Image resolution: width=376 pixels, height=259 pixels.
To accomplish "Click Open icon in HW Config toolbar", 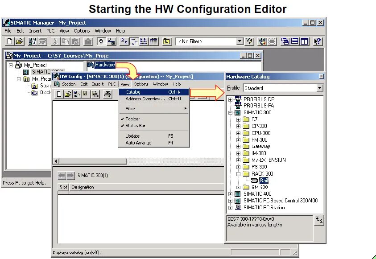I will click(x=68, y=94).
